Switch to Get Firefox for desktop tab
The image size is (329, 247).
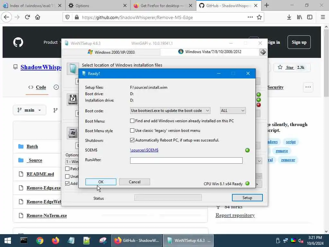tap(163, 5)
